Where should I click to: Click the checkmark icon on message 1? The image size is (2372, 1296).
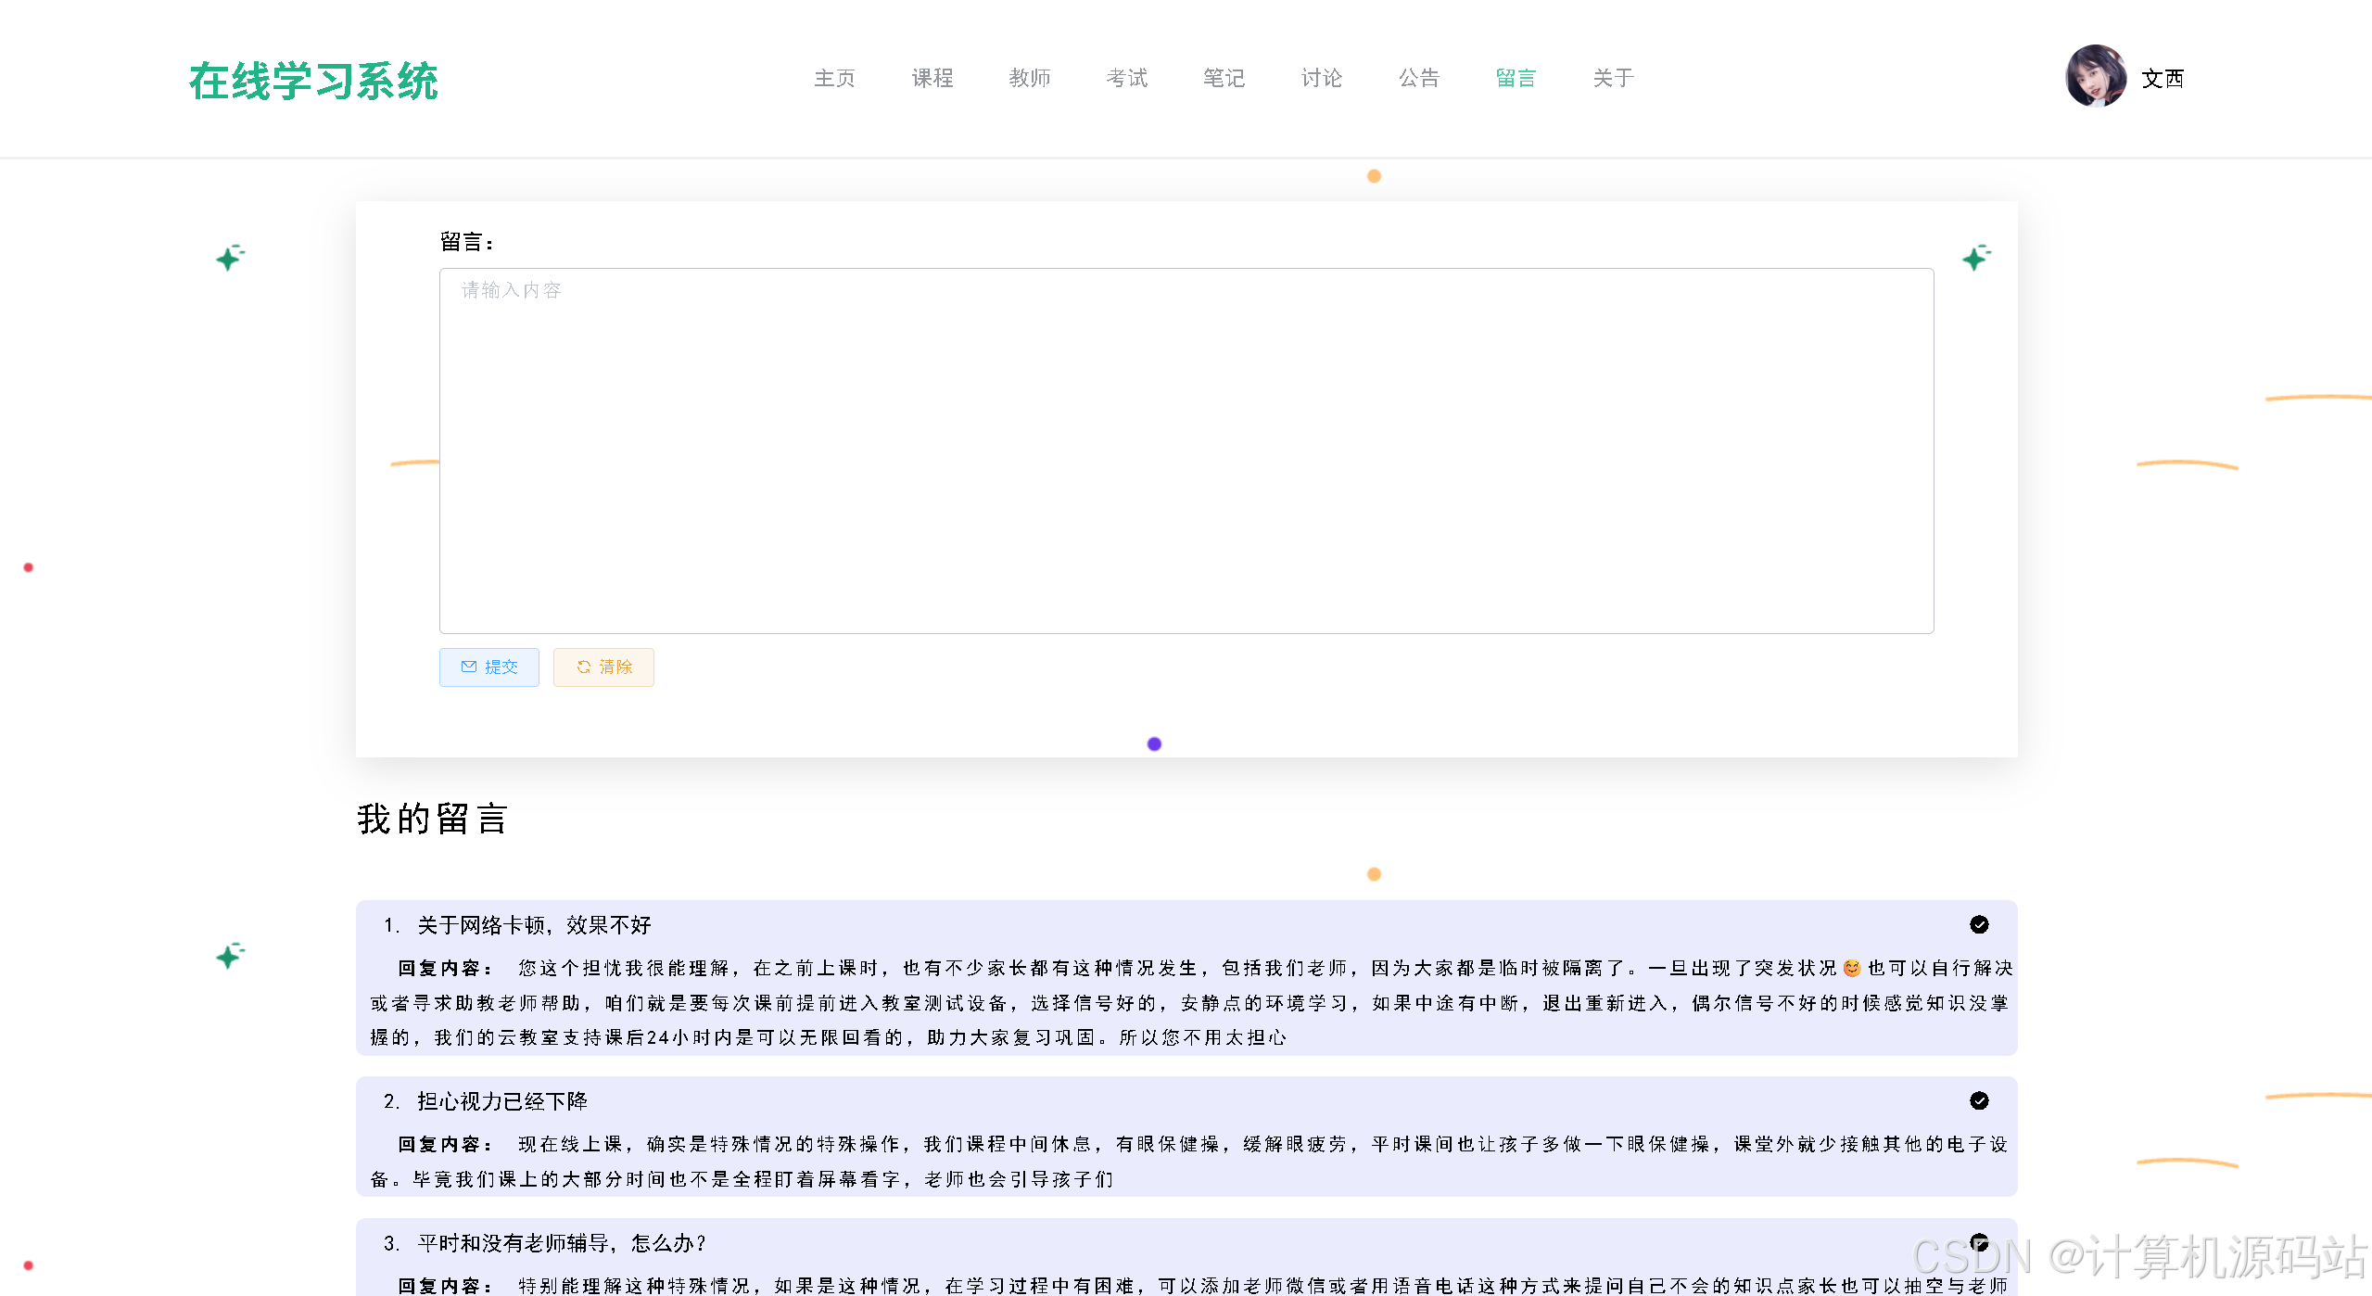[x=1979, y=924]
